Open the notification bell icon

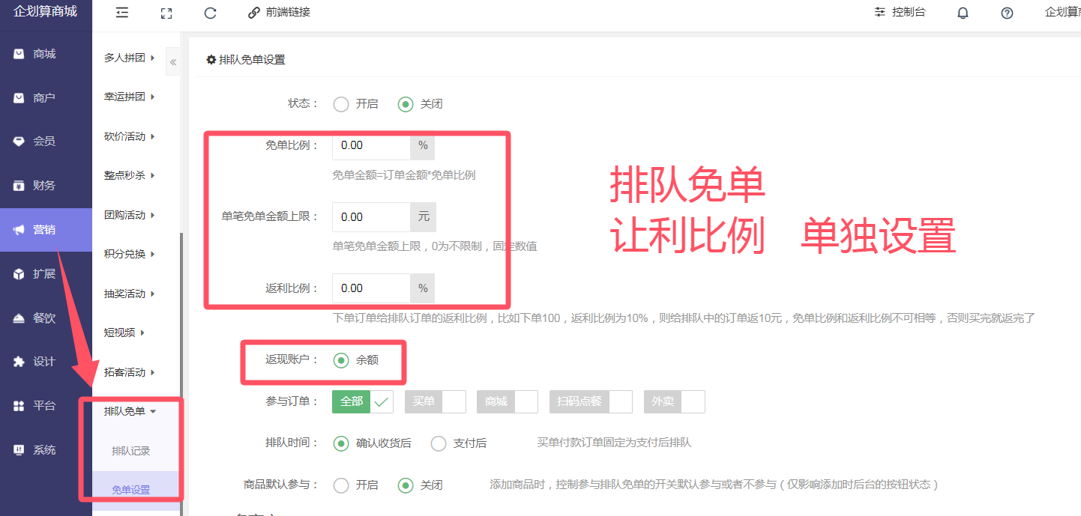coord(963,13)
